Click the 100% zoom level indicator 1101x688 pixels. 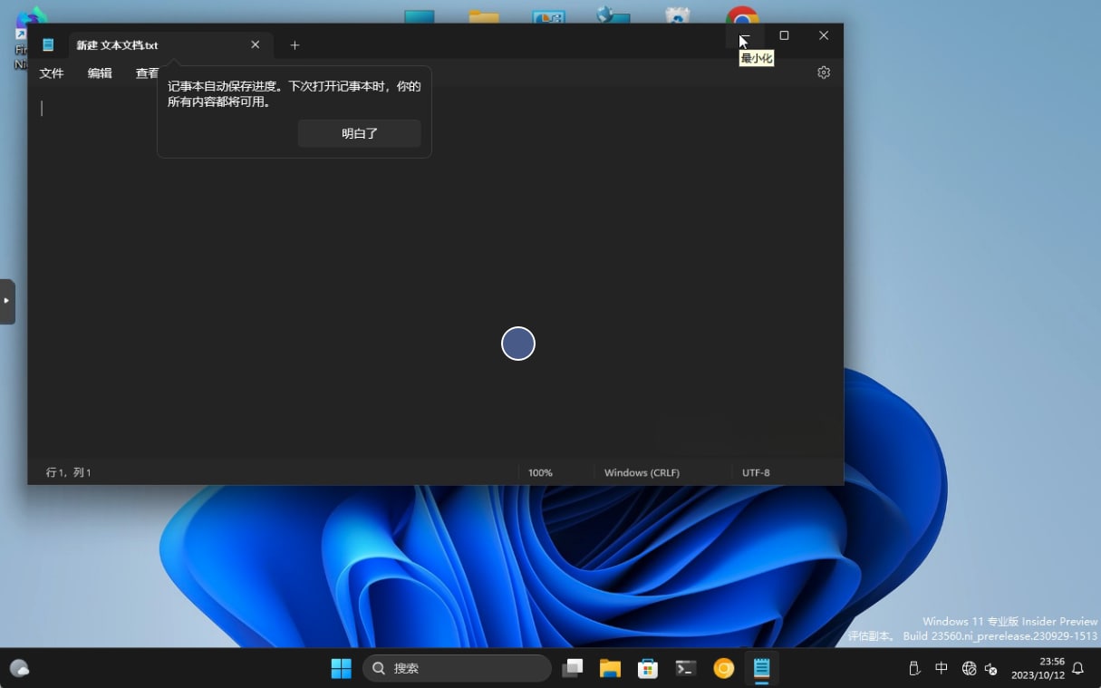click(x=540, y=472)
